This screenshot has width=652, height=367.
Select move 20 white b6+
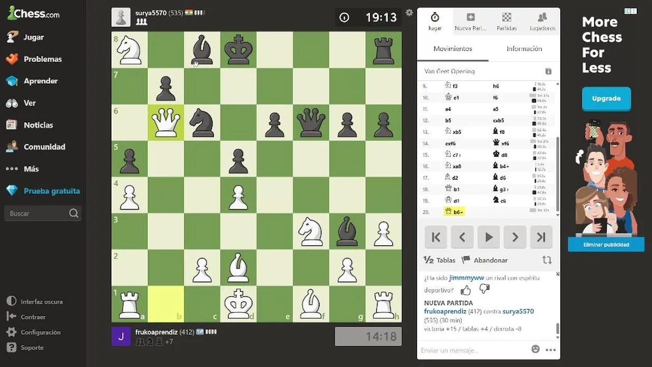click(x=454, y=212)
